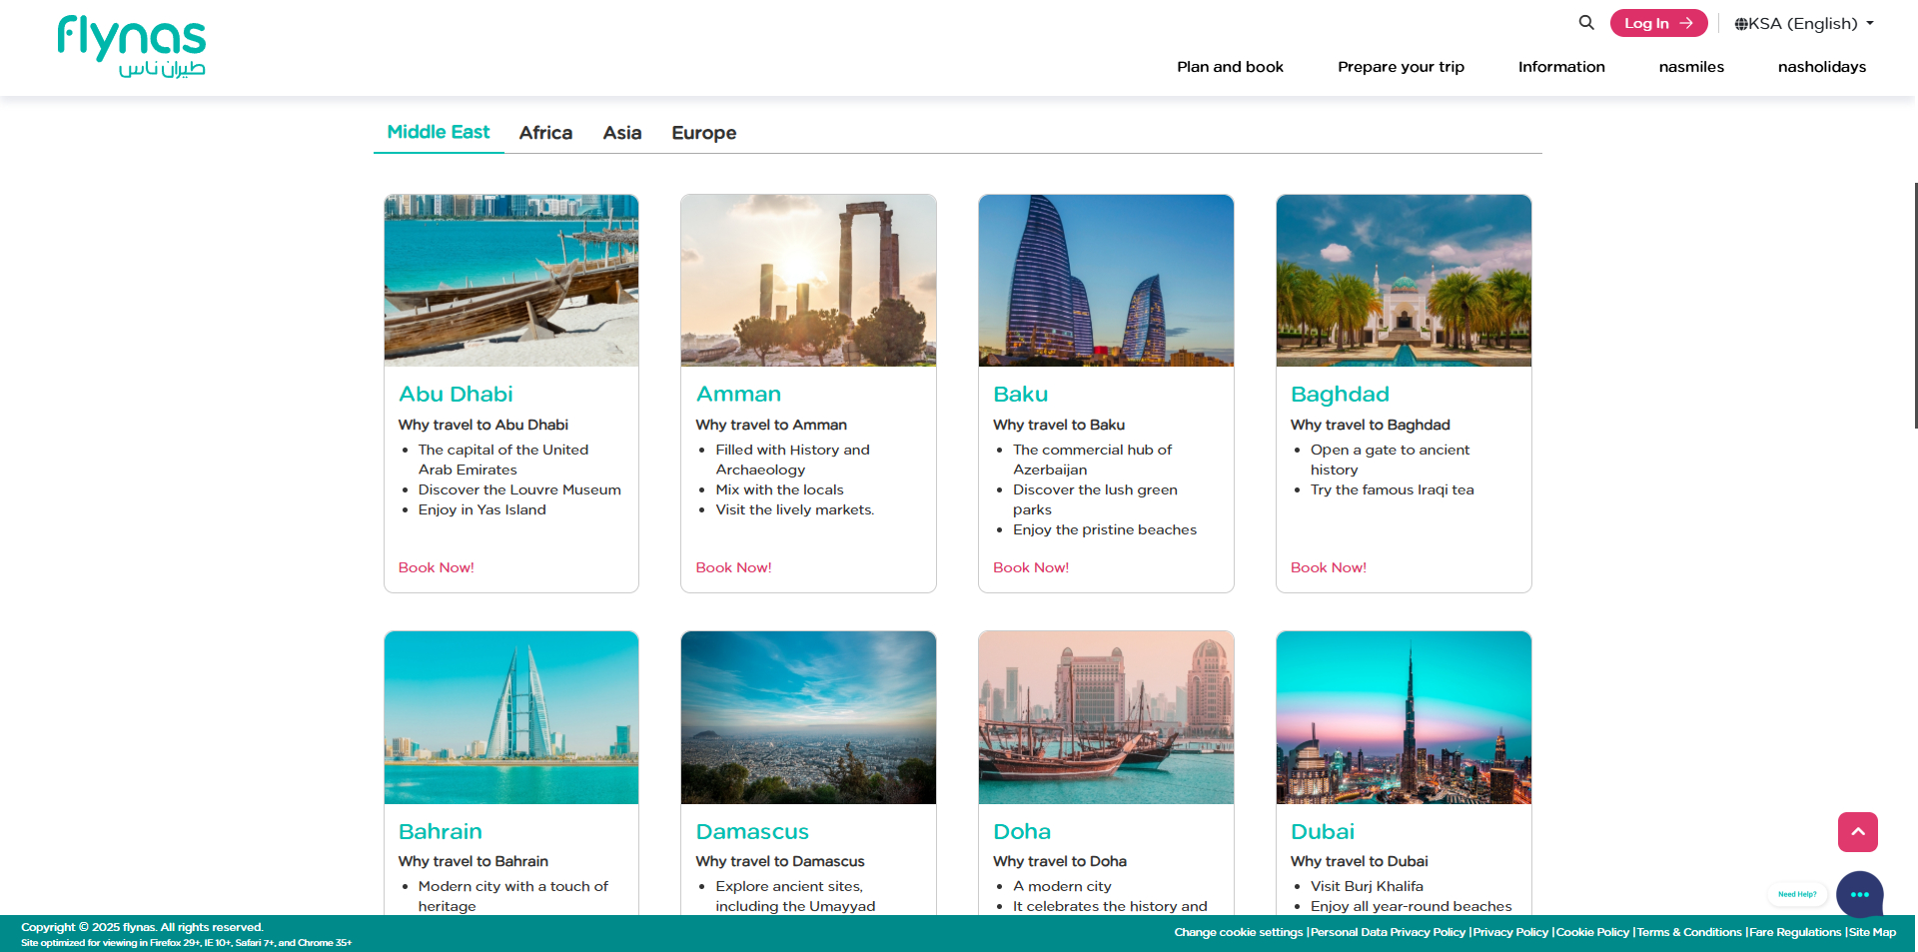
Task: Open the Terms & Conditions page
Action: click(x=1689, y=932)
